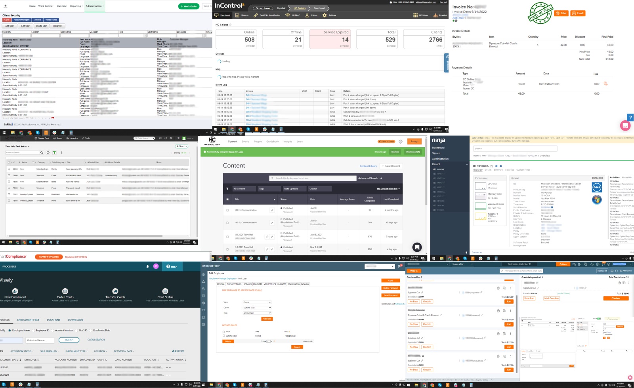
Task: Select the Employee ID radio button
Action: point(34,330)
